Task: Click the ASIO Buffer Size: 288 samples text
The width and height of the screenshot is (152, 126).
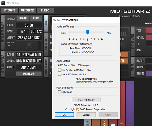Action: [x=74, y=65]
